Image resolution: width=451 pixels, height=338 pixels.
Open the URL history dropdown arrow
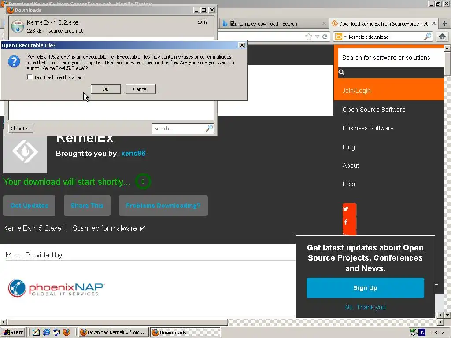(317, 37)
